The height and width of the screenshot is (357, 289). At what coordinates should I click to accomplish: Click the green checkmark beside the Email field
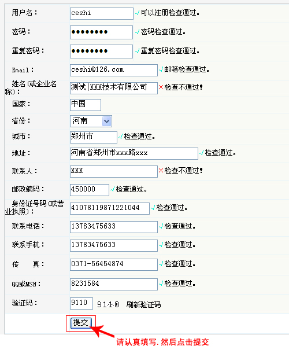pos(161,69)
